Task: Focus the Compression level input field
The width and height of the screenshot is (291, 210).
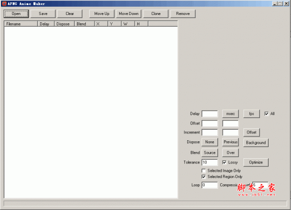Action: 260,185
